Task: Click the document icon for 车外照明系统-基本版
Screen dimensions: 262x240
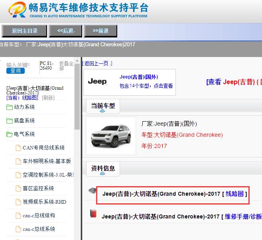Action: pos(18,161)
